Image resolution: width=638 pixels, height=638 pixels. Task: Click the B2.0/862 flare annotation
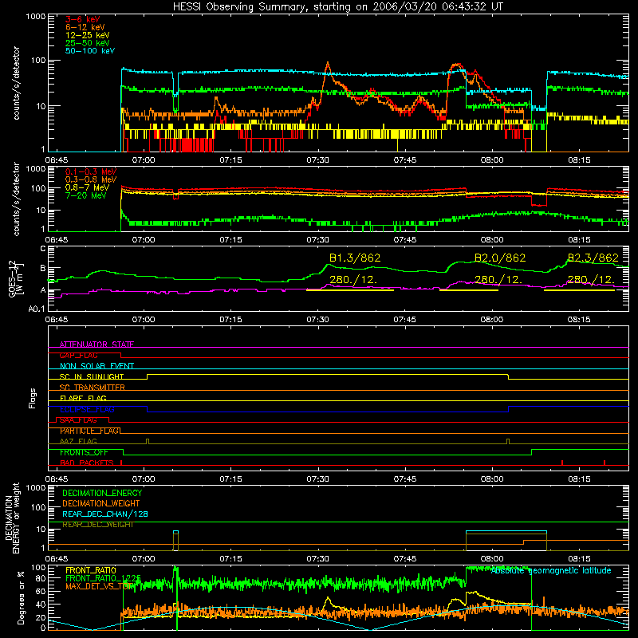click(500, 258)
